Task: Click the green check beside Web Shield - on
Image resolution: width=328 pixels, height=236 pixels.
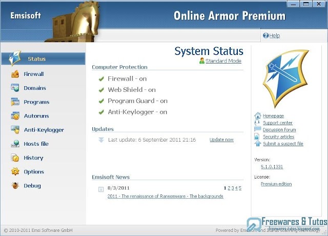Action: click(x=101, y=90)
